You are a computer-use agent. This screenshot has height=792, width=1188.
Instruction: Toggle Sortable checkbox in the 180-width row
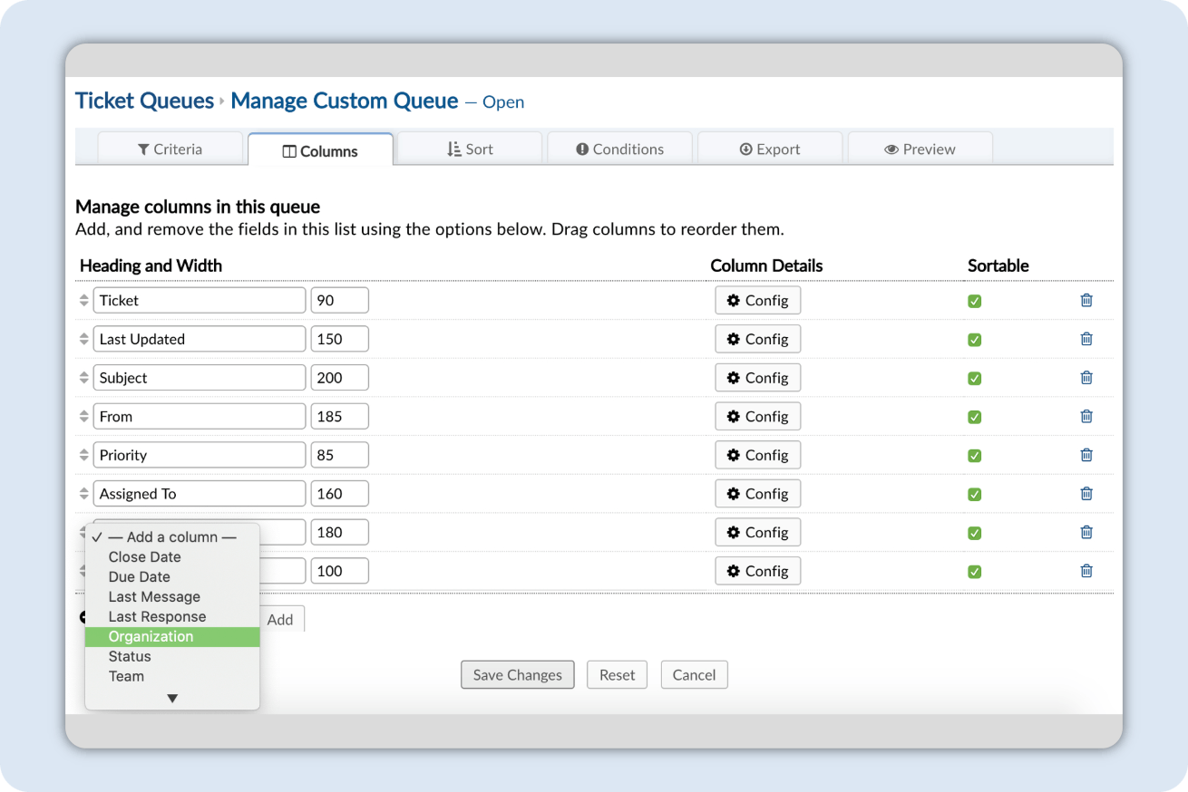point(975,533)
